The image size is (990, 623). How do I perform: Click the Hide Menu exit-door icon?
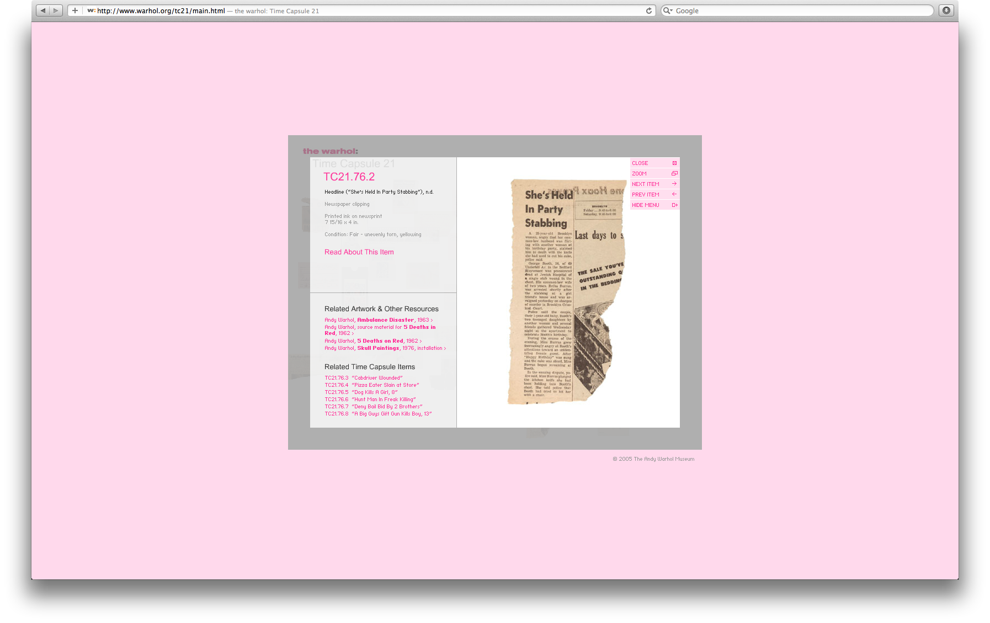tap(674, 205)
